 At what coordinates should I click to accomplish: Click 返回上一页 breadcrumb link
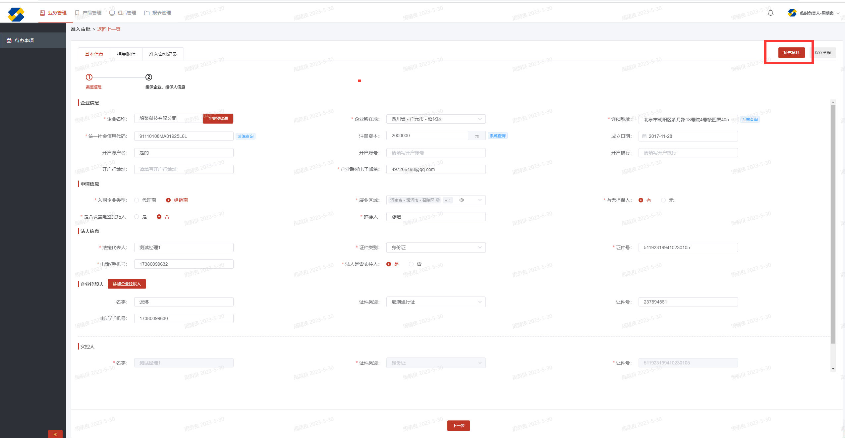pos(109,29)
